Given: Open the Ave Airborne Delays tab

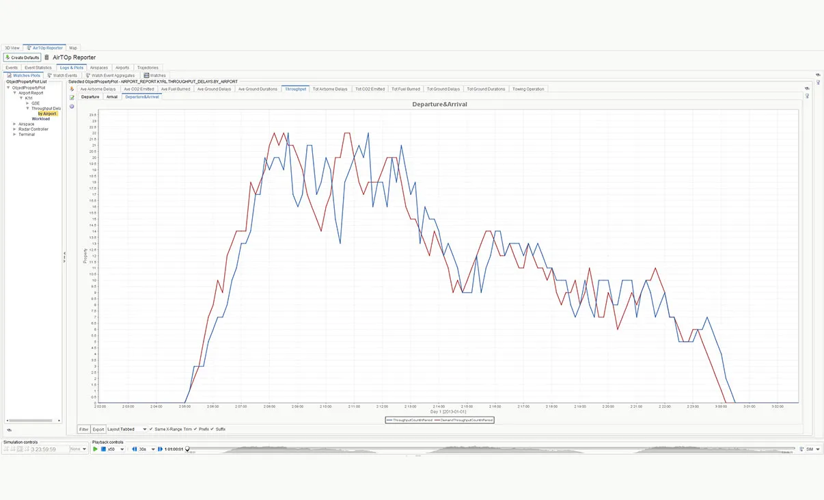Looking at the screenshot, I should 98,89.
